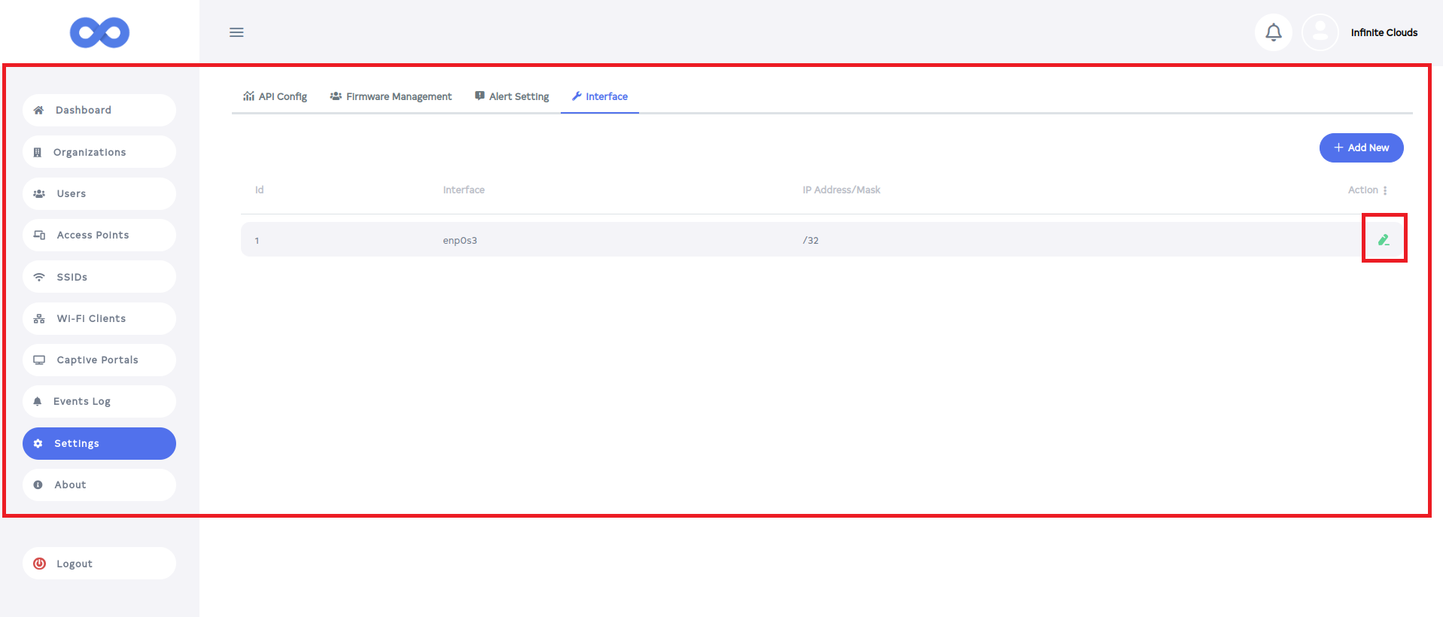Select the Alert Setting tab

[x=512, y=96]
